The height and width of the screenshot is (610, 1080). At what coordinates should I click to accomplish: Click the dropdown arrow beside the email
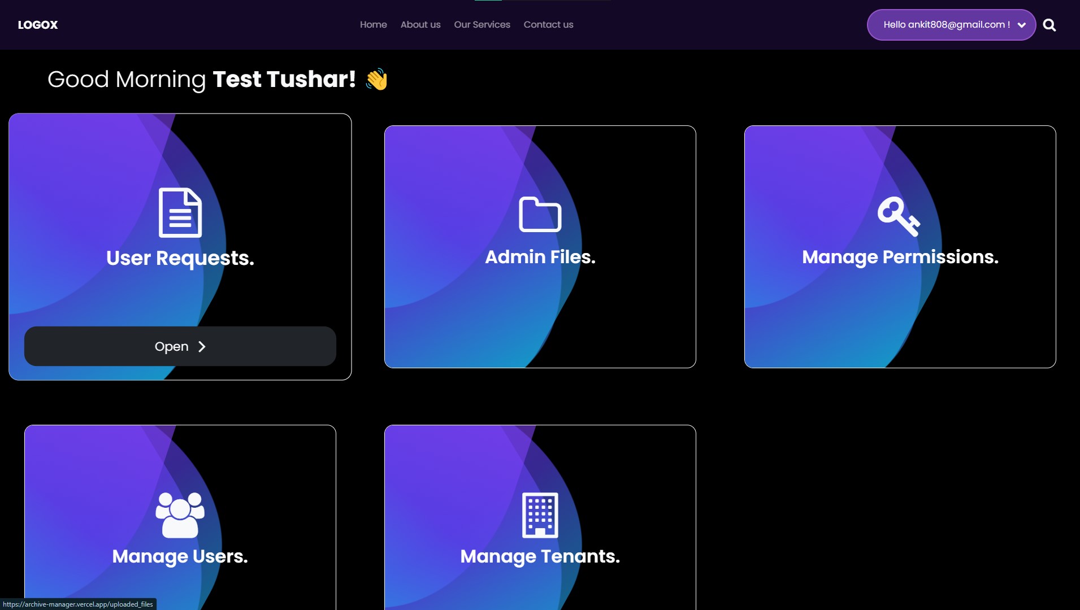[1021, 25]
